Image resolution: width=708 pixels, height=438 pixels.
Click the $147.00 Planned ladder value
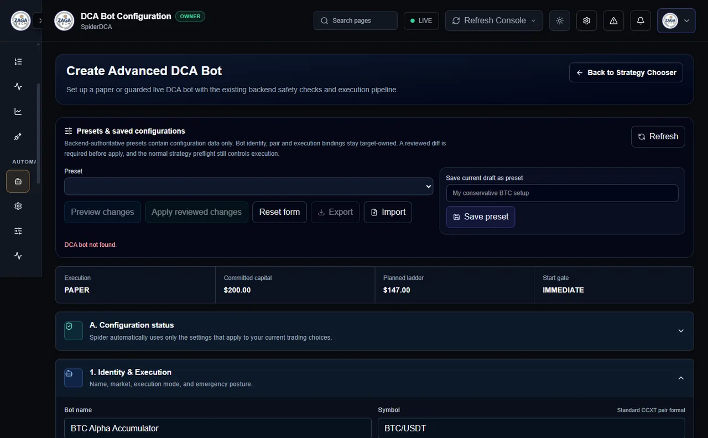(397, 290)
